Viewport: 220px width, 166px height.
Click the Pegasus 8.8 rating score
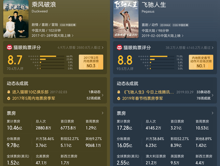click(125, 60)
